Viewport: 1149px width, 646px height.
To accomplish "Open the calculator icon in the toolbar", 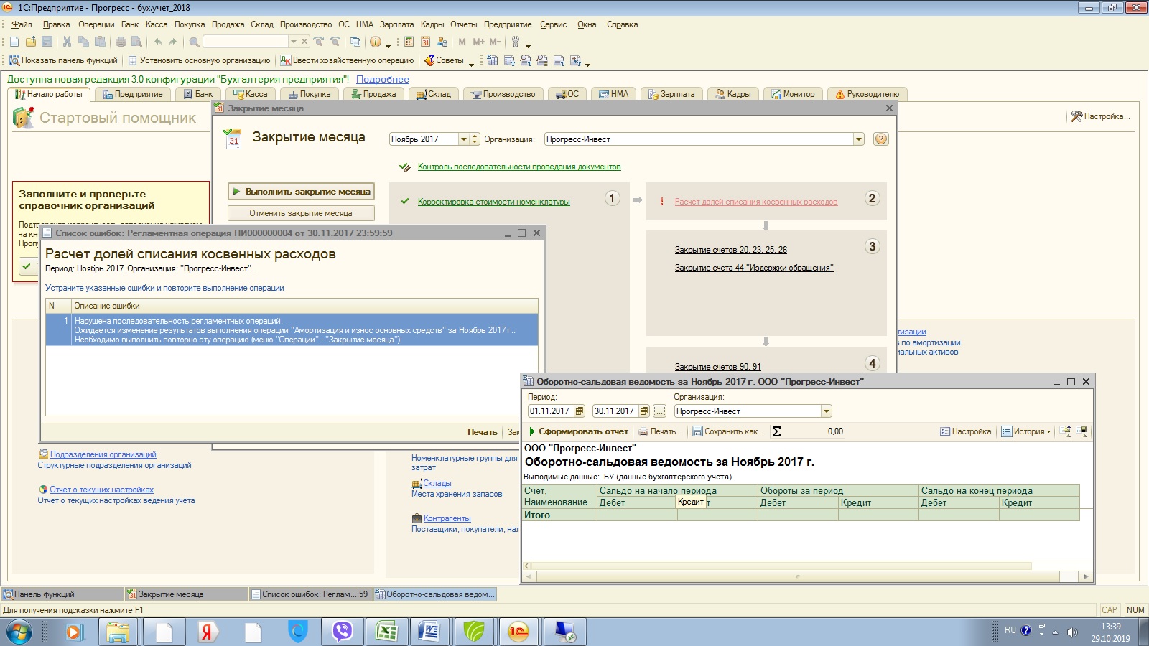I will (409, 42).
